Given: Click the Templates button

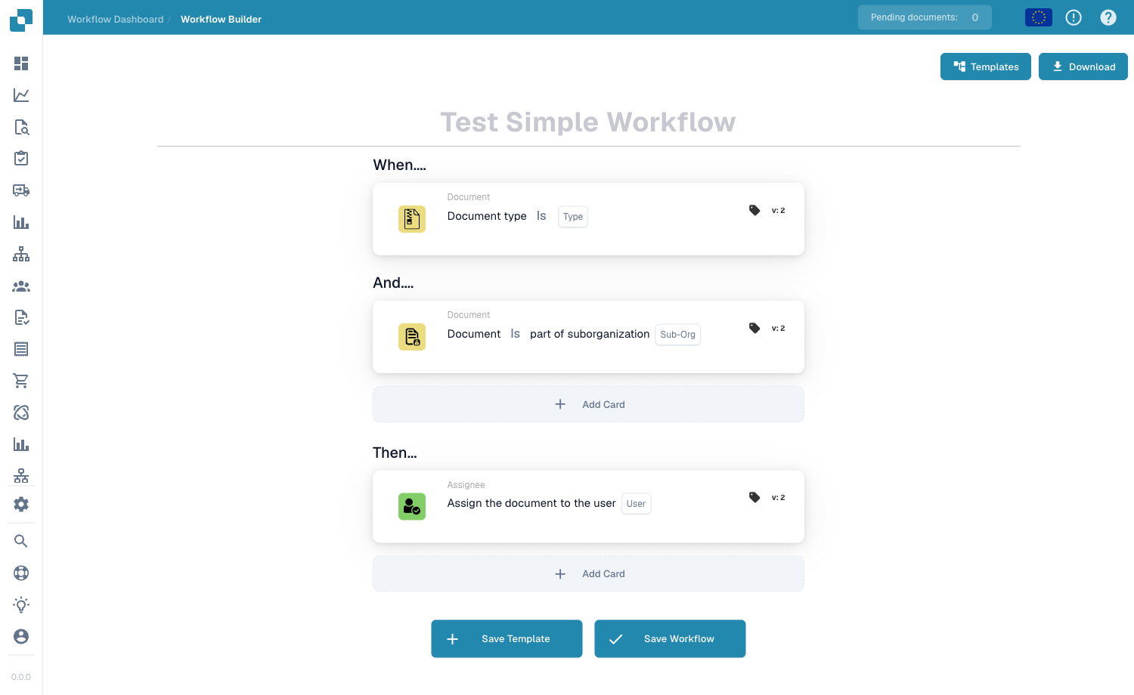Looking at the screenshot, I should tap(986, 66).
